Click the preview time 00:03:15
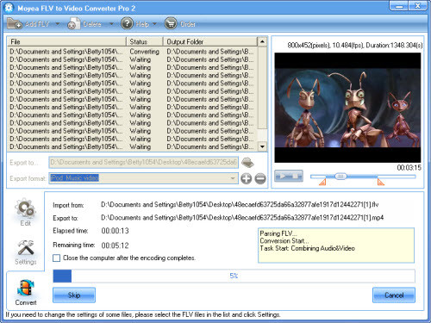 click(x=409, y=167)
